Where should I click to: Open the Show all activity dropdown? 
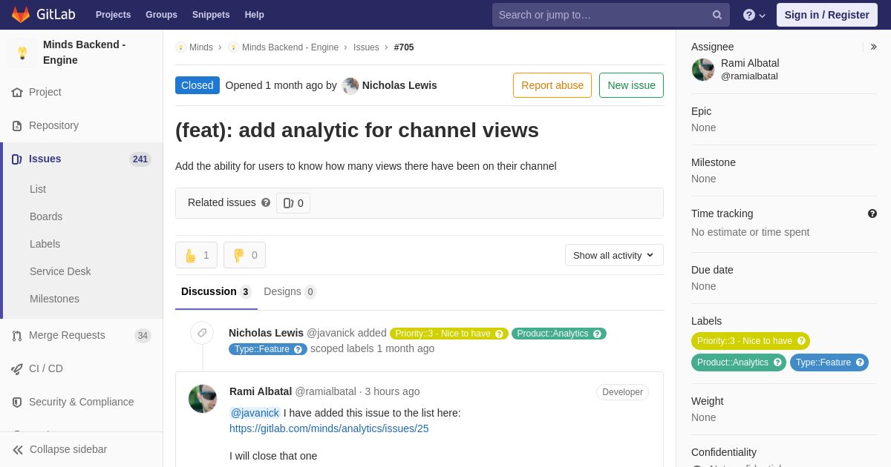614,255
